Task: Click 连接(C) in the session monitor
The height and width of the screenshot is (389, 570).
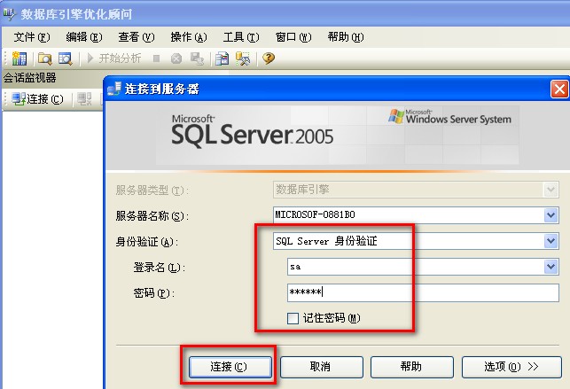Action: coord(37,98)
